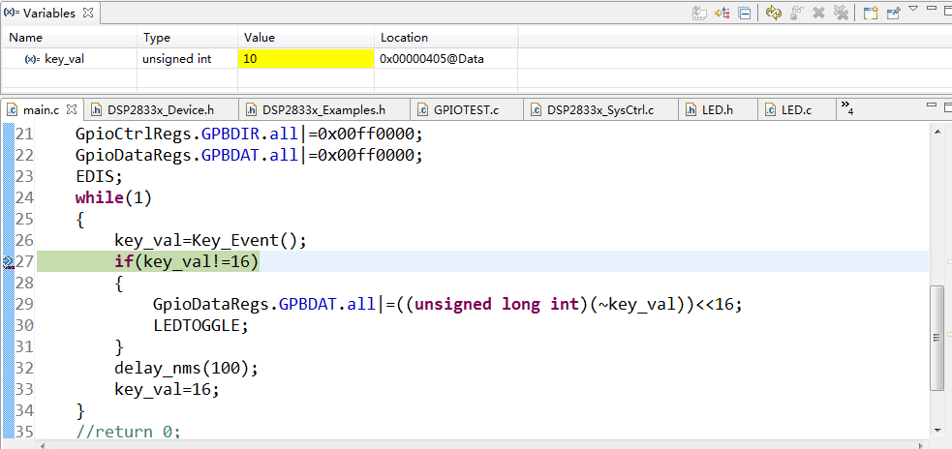952x449 pixels.
Task: Click the greyed Remove All double-X icon
Action: [841, 13]
